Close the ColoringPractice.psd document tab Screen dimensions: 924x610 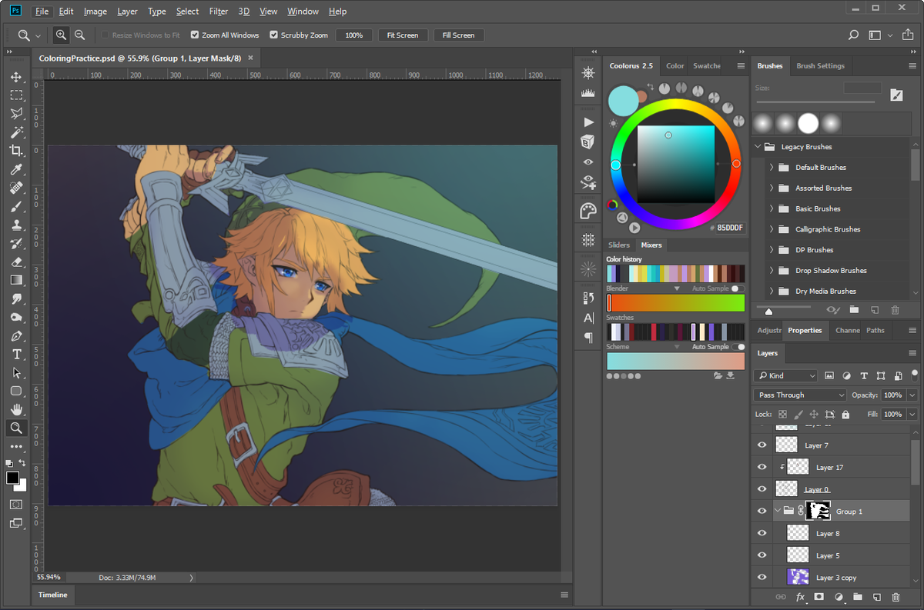[251, 58]
